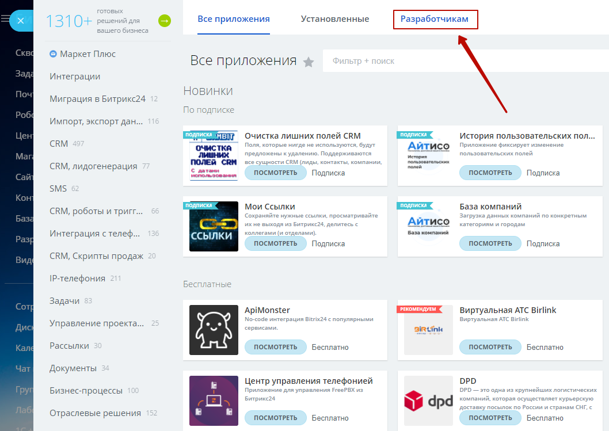Select Рассылки category
This screenshot has height=431, width=609.
point(69,346)
